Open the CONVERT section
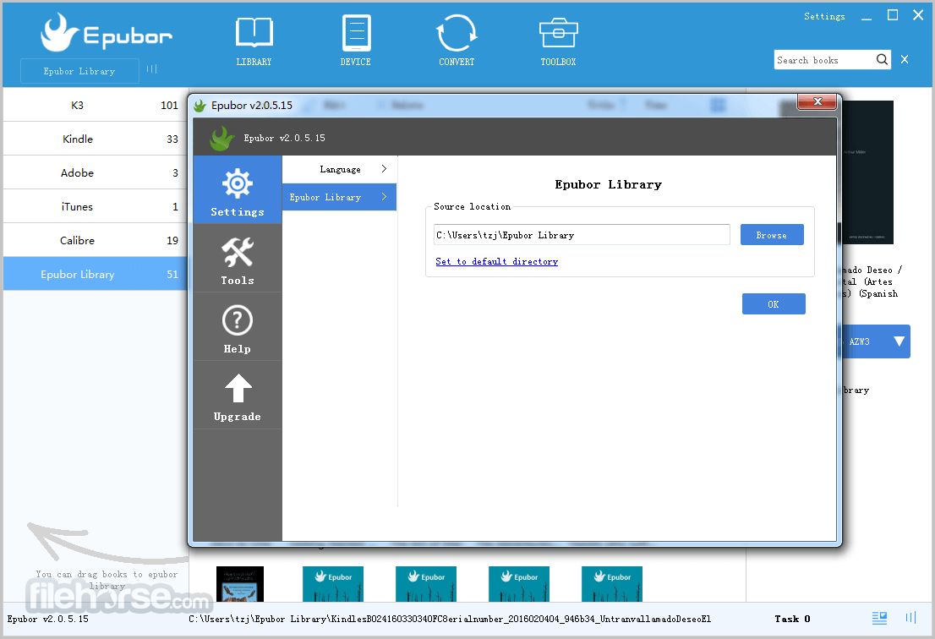935x639 pixels. (457, 41)
